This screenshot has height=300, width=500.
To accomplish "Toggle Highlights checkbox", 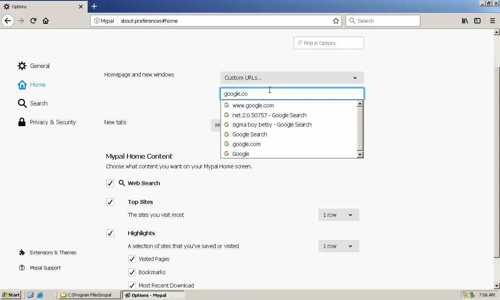I will [110, 233].
